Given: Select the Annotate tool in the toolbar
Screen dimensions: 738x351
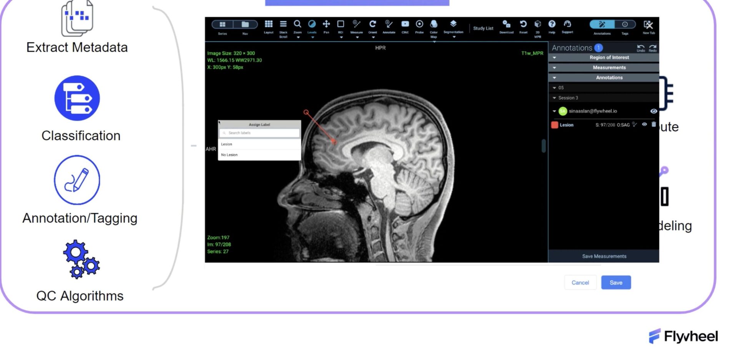Looking at the screenshot, I should [x=389, y=25].
